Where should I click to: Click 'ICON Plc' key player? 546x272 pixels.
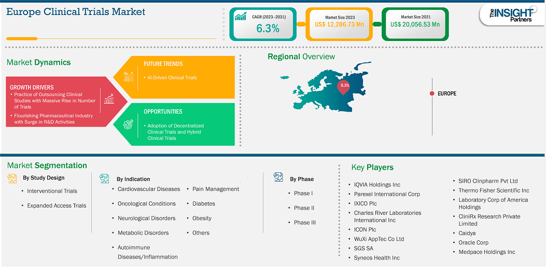[x=365, y=230]
